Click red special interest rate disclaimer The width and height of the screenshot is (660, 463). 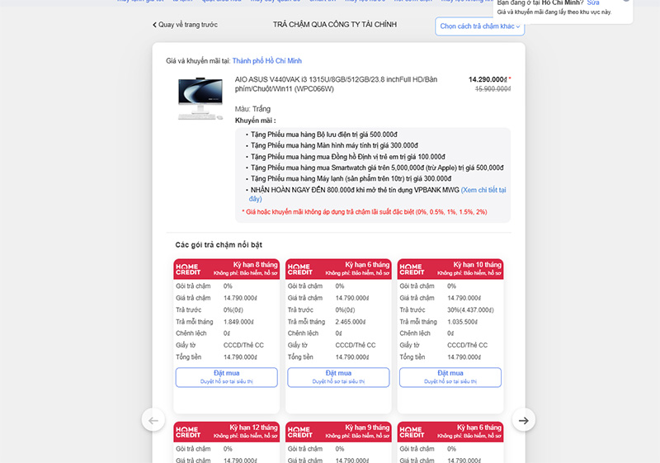[365, 212]
